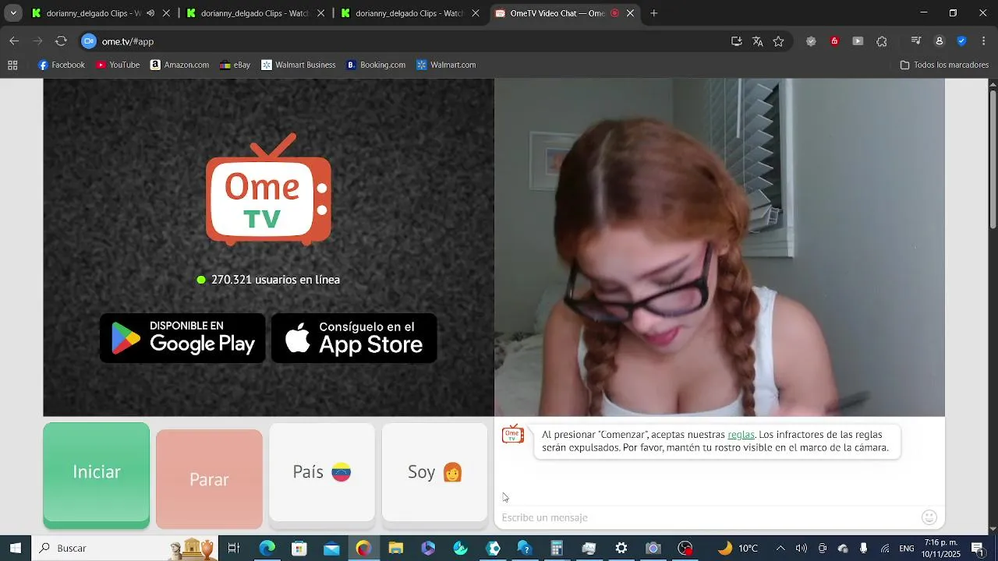
Task: Open the translate page icon
Action: 757,41
